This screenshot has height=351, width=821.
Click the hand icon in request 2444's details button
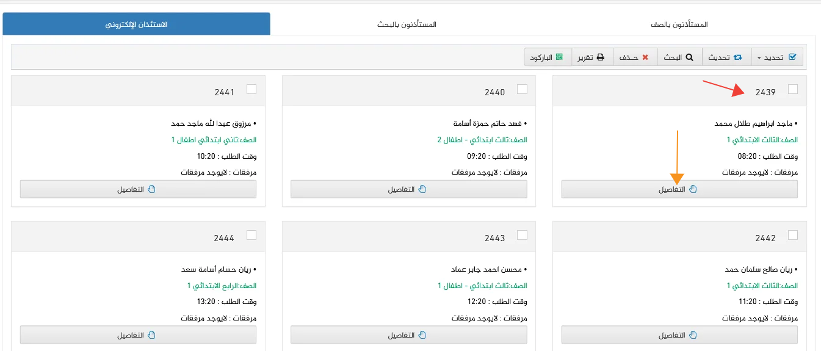152,335
